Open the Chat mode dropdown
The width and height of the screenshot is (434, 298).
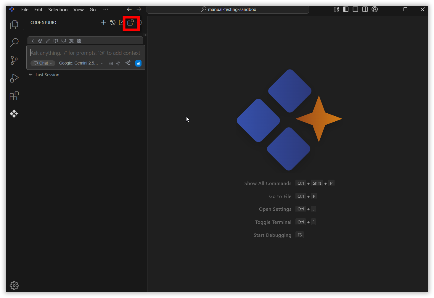tap(43, 63)
